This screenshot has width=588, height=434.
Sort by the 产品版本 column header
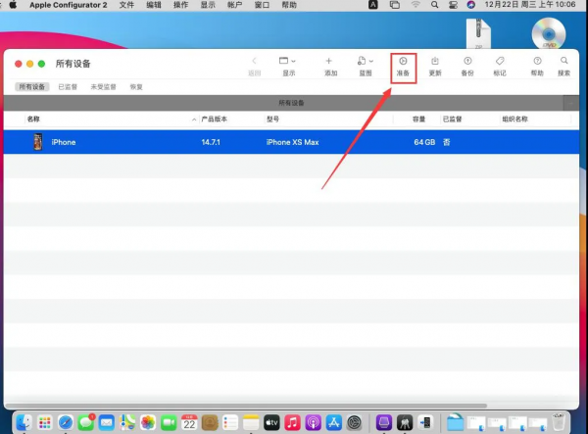(x=214, y=120)
